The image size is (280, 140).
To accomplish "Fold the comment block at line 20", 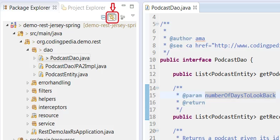I will [157, 130].
